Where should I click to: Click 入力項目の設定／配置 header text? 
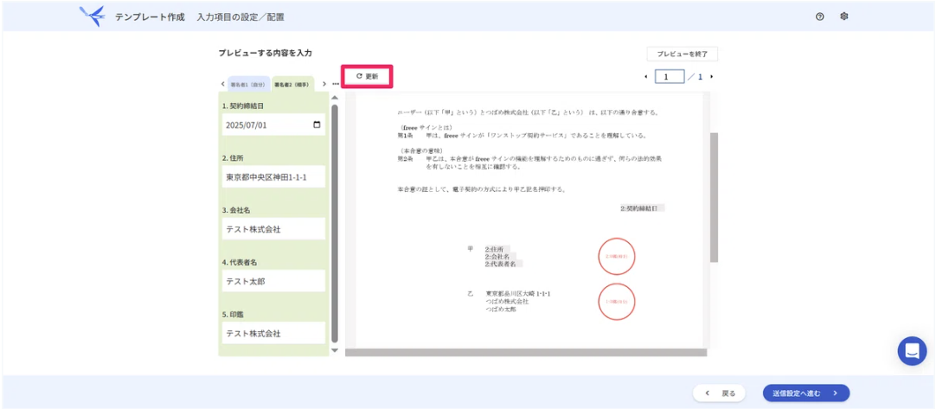coord(240,16)
